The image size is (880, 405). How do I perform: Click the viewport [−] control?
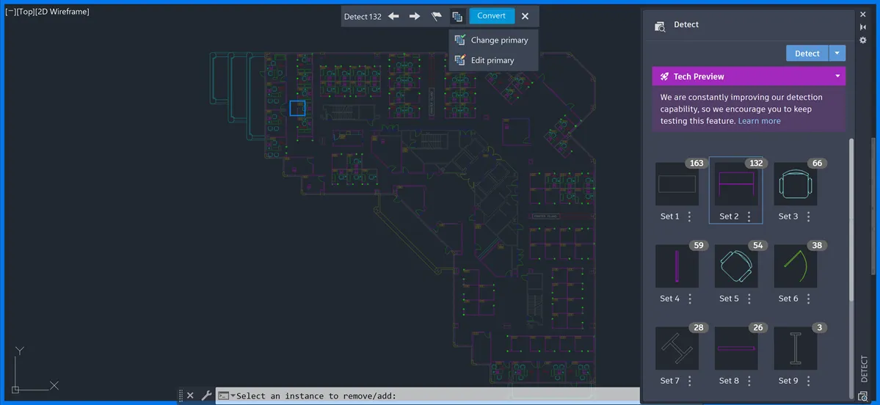pyautogui.click(x=10, y=11)
